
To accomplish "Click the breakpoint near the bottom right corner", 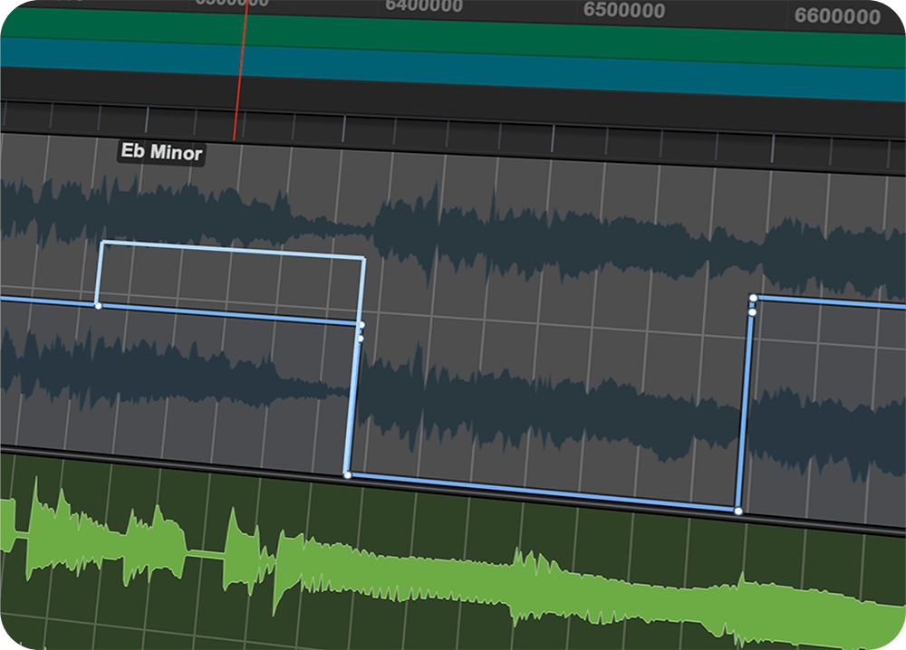I will click(x=738, y=511).
